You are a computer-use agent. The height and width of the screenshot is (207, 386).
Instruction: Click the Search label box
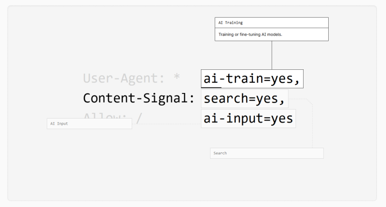click(266, 153)
